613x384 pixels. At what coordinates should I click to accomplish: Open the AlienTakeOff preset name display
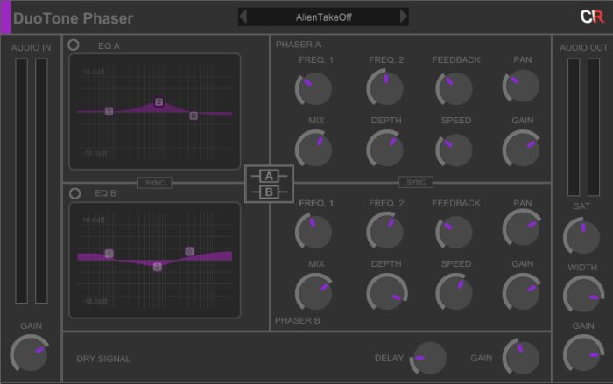[323, 17]
